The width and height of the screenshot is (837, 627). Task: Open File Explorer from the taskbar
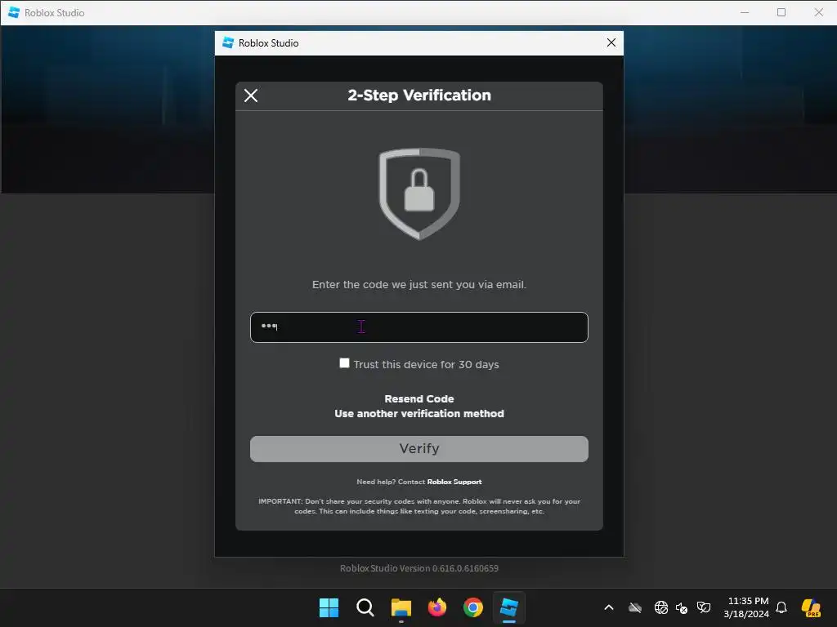[x=401, y=607]
